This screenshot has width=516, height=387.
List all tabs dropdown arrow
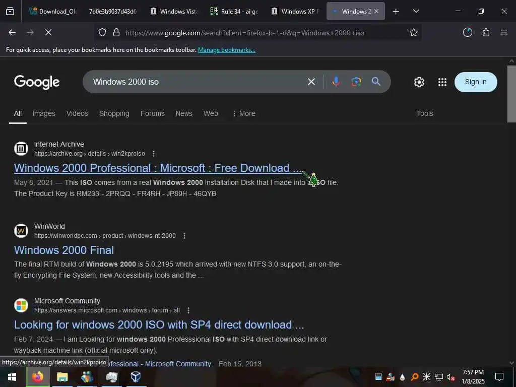tap(416, 11)
